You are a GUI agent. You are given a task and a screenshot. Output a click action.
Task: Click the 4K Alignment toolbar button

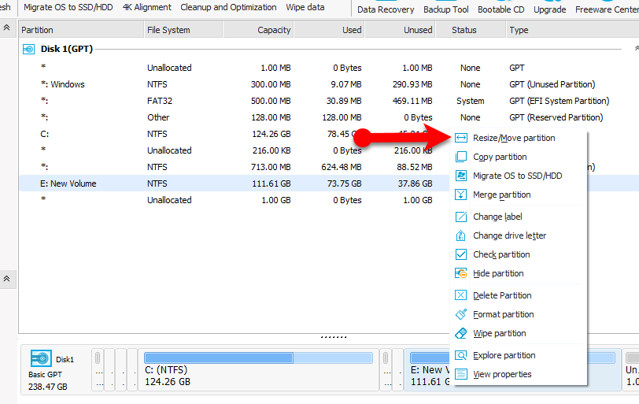pos(146,7)
